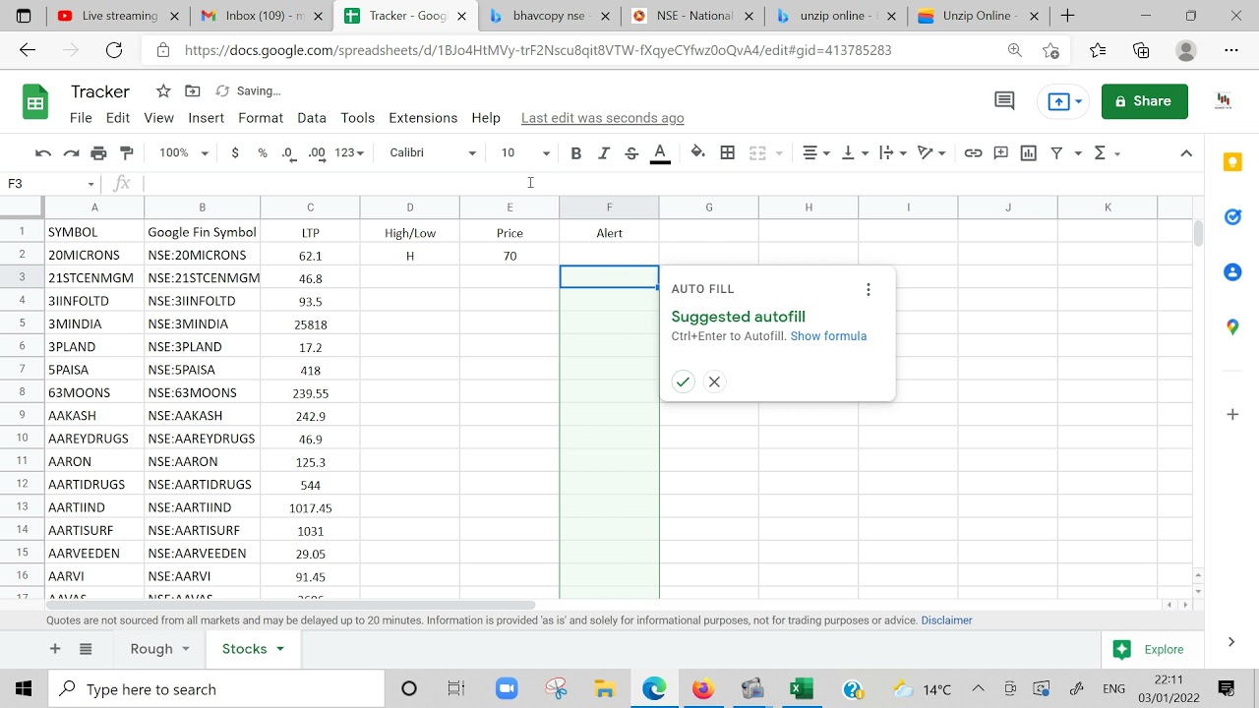Select column F header
1259x708 pixels.
coord(609,207)
